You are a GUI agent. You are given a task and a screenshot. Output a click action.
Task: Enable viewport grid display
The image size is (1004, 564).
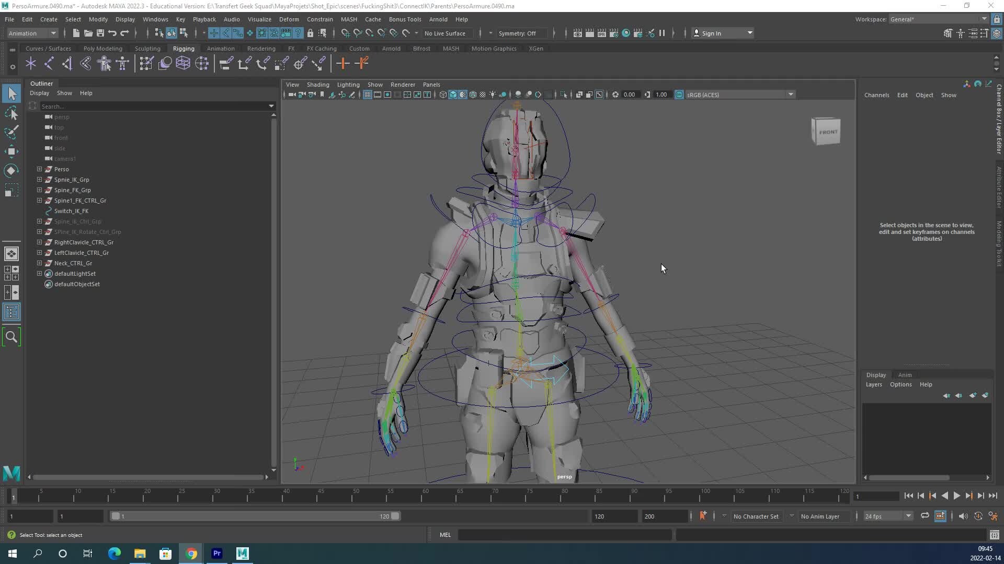click(368, 95)
